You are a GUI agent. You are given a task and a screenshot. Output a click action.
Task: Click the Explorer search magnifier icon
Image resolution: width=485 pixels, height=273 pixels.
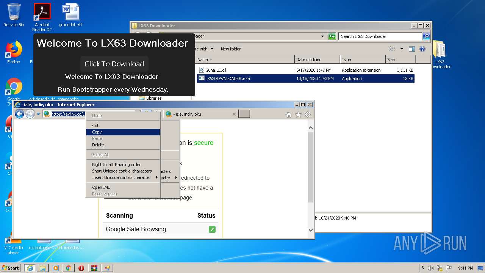(x=426, y=36)
